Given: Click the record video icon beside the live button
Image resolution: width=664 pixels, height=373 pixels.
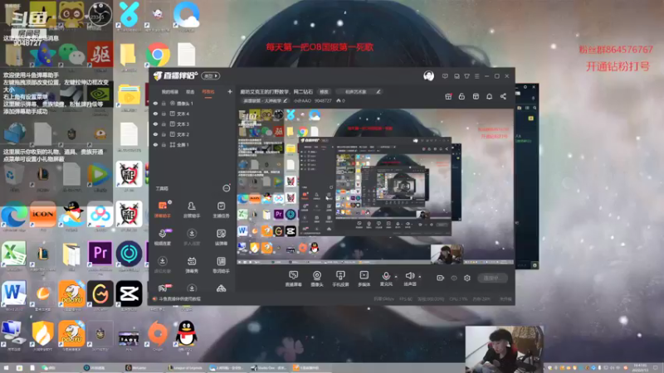Looking at the screenshot, I should 441,278.
